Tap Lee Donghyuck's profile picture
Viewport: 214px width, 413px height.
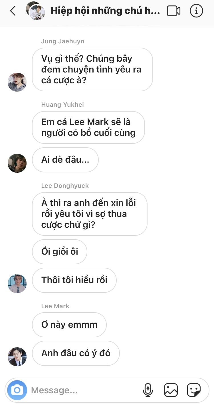[x=17, y=284]
